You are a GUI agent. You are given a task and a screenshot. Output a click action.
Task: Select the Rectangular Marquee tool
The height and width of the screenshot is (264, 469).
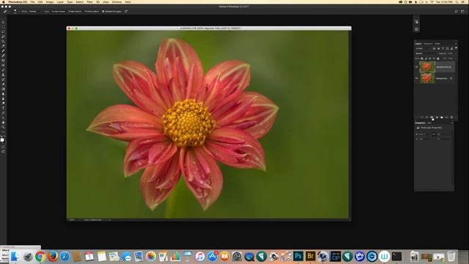click(3, 27)
